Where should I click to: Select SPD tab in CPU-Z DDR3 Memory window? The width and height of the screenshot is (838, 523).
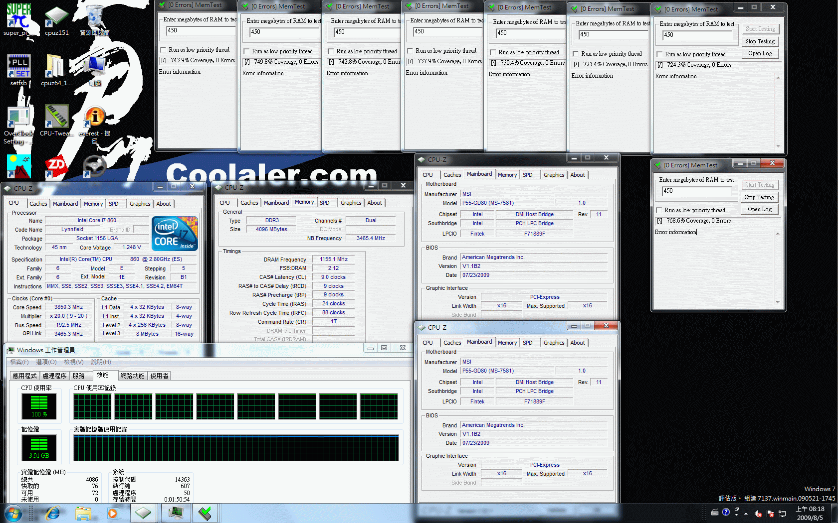click(x=325, y=203)
